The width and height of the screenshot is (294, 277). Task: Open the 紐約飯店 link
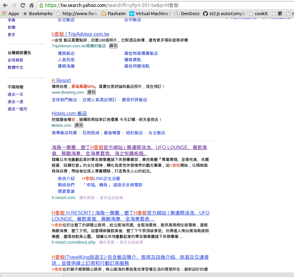click(134, 133)
